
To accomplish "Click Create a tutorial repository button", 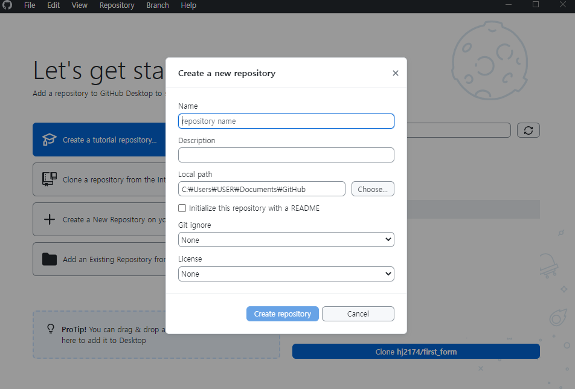I will (99, 140).
